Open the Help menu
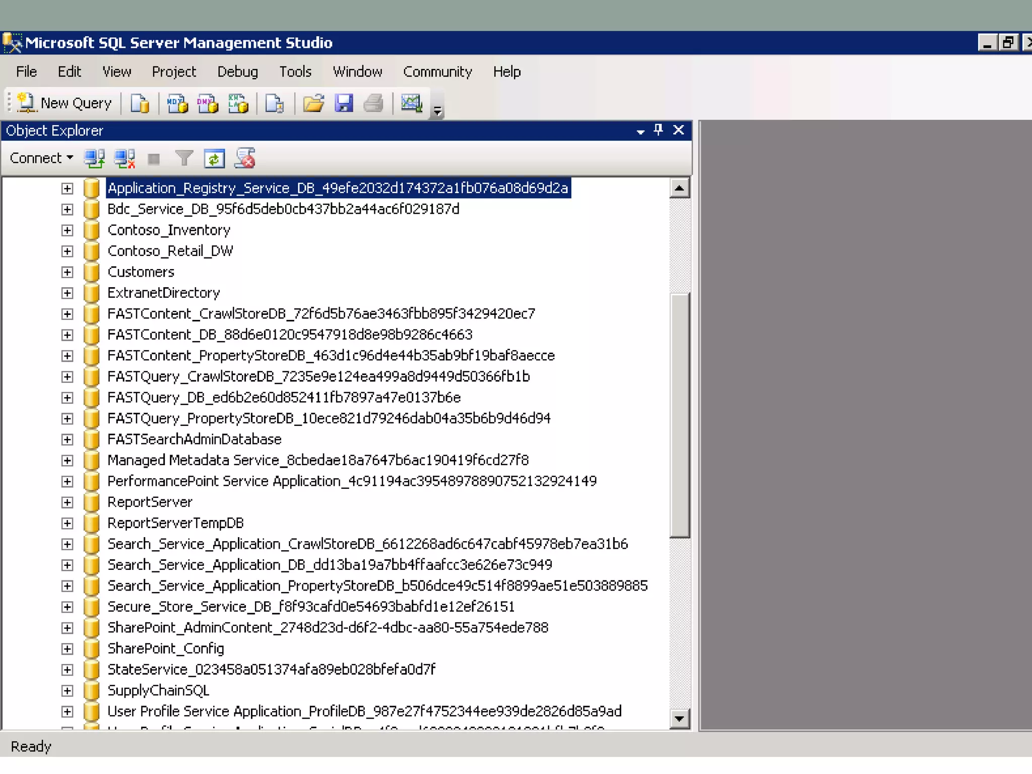This screenshot has width=1032, height=774. tap(506, 72)
